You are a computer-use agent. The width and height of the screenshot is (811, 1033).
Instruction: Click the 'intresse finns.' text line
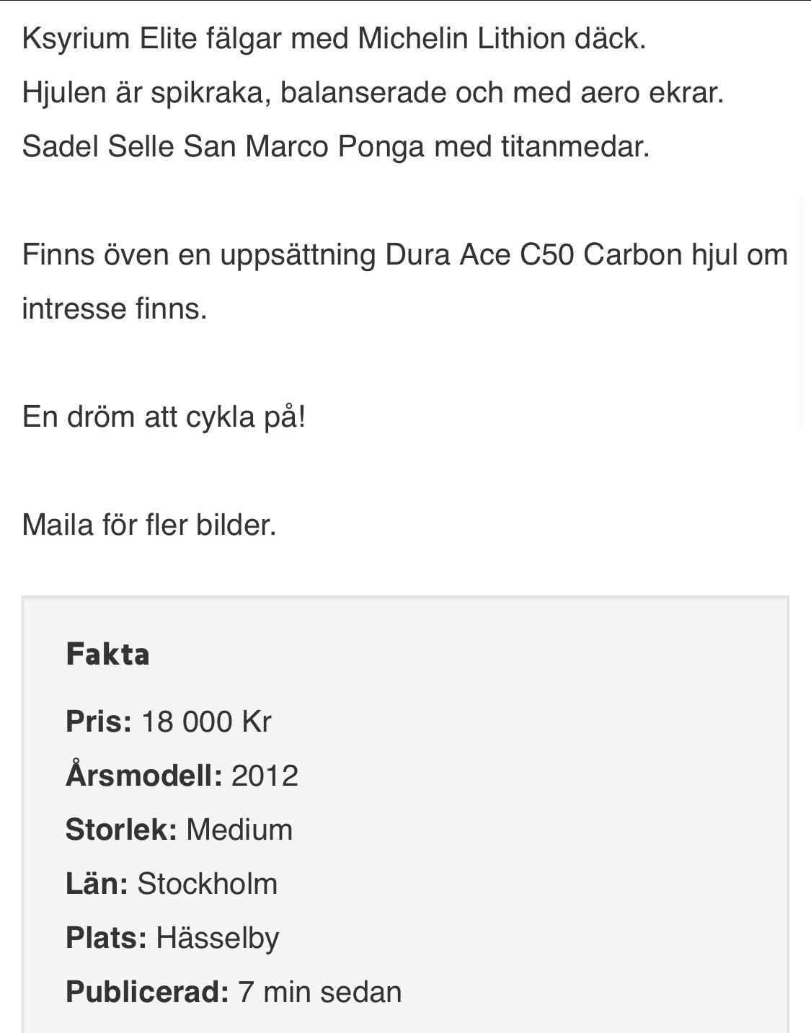tap(115, 309)
